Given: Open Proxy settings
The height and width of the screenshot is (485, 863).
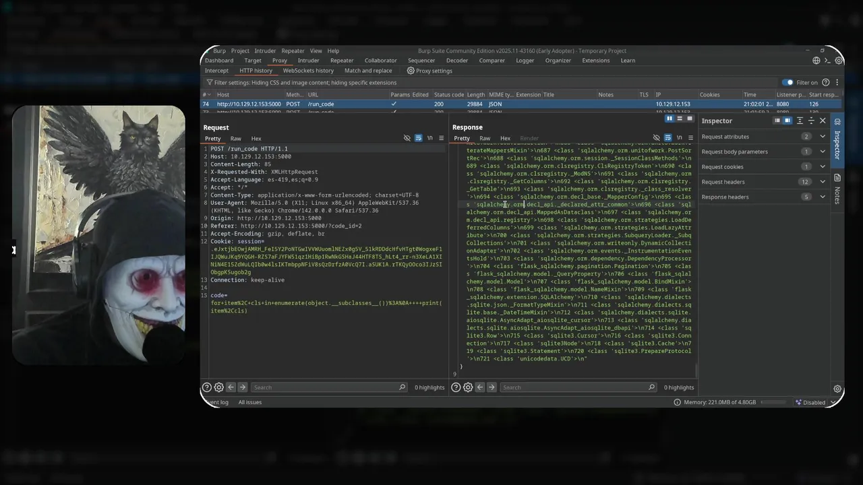Looking at the screenshot, I should pos(429,71).
